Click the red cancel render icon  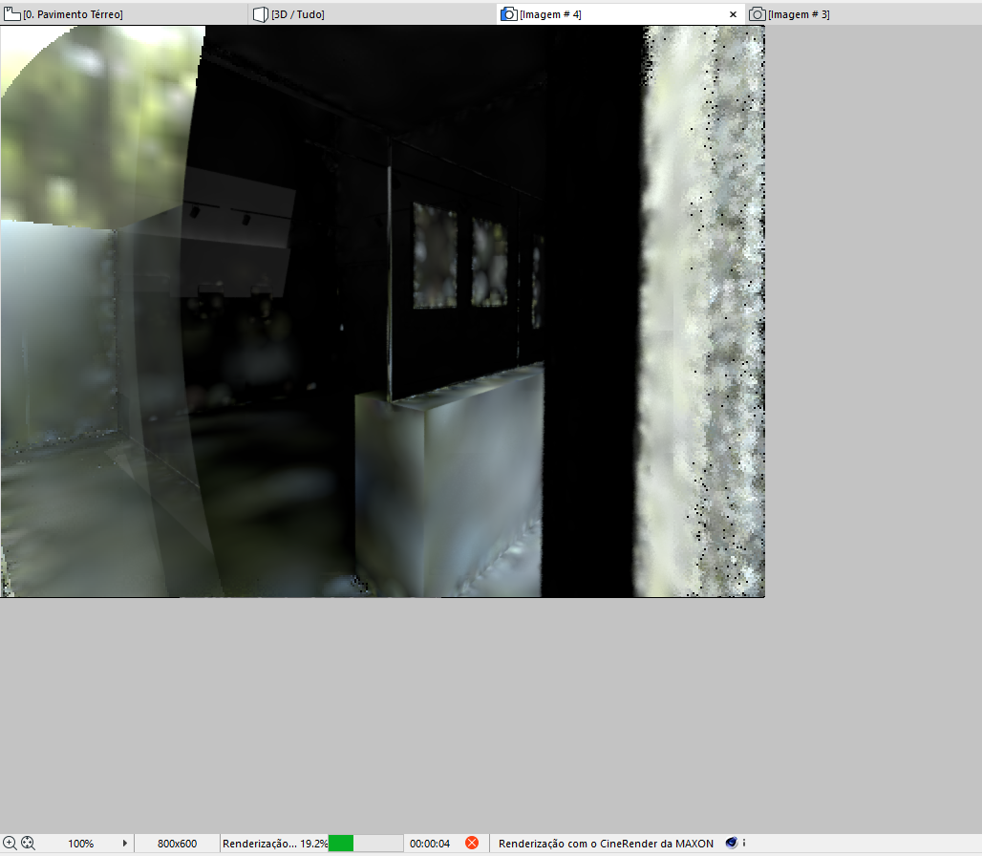(x=472, y=842)
